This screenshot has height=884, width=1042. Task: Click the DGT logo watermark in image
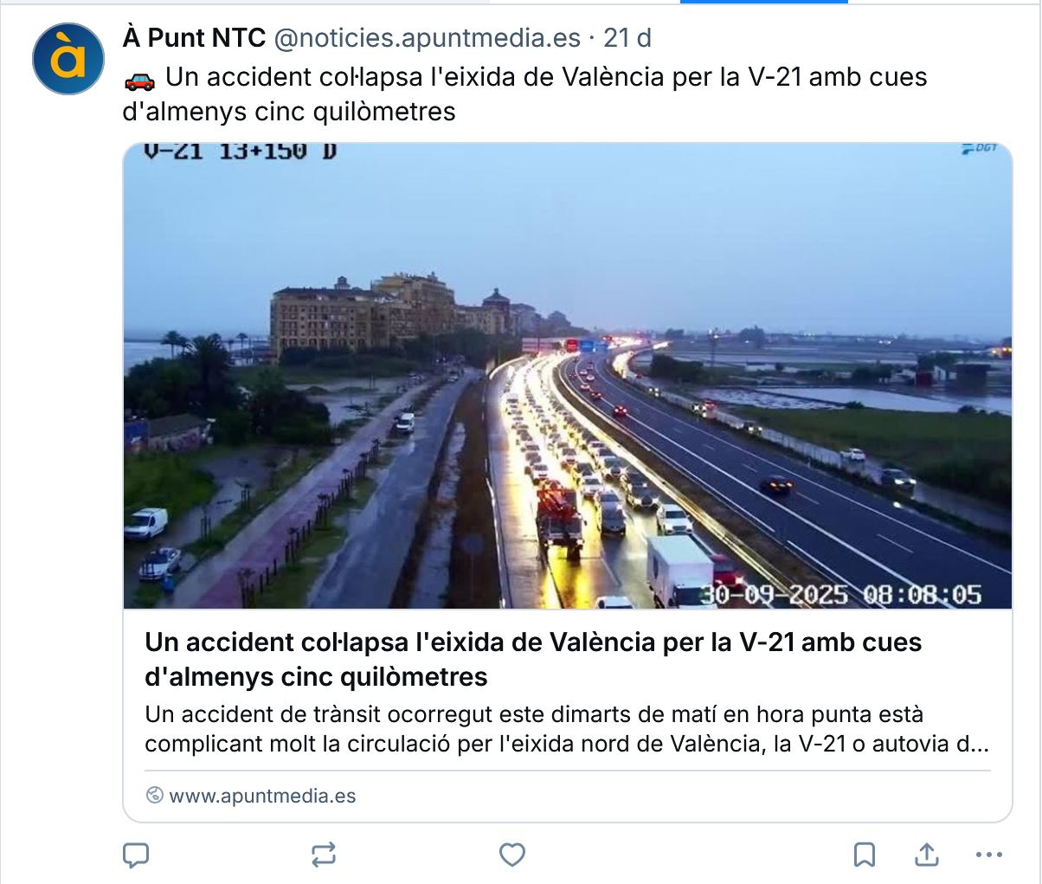click(x=980, y=149)
